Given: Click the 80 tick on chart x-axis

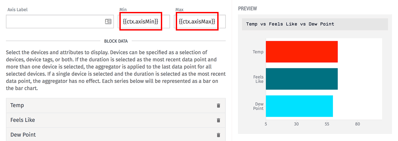Looking at the screenshot, I should pos(358,124).
